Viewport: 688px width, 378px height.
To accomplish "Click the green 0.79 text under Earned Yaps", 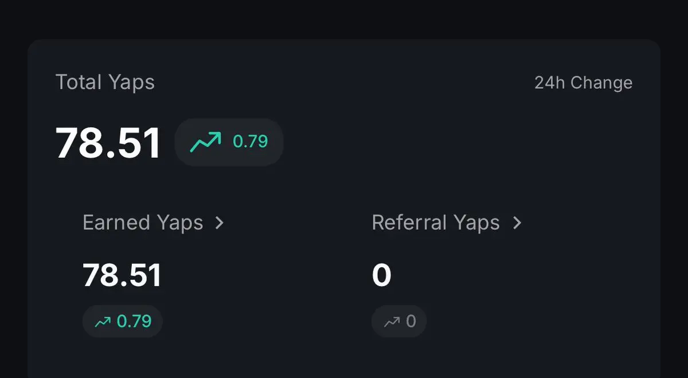I will (134, 321).
